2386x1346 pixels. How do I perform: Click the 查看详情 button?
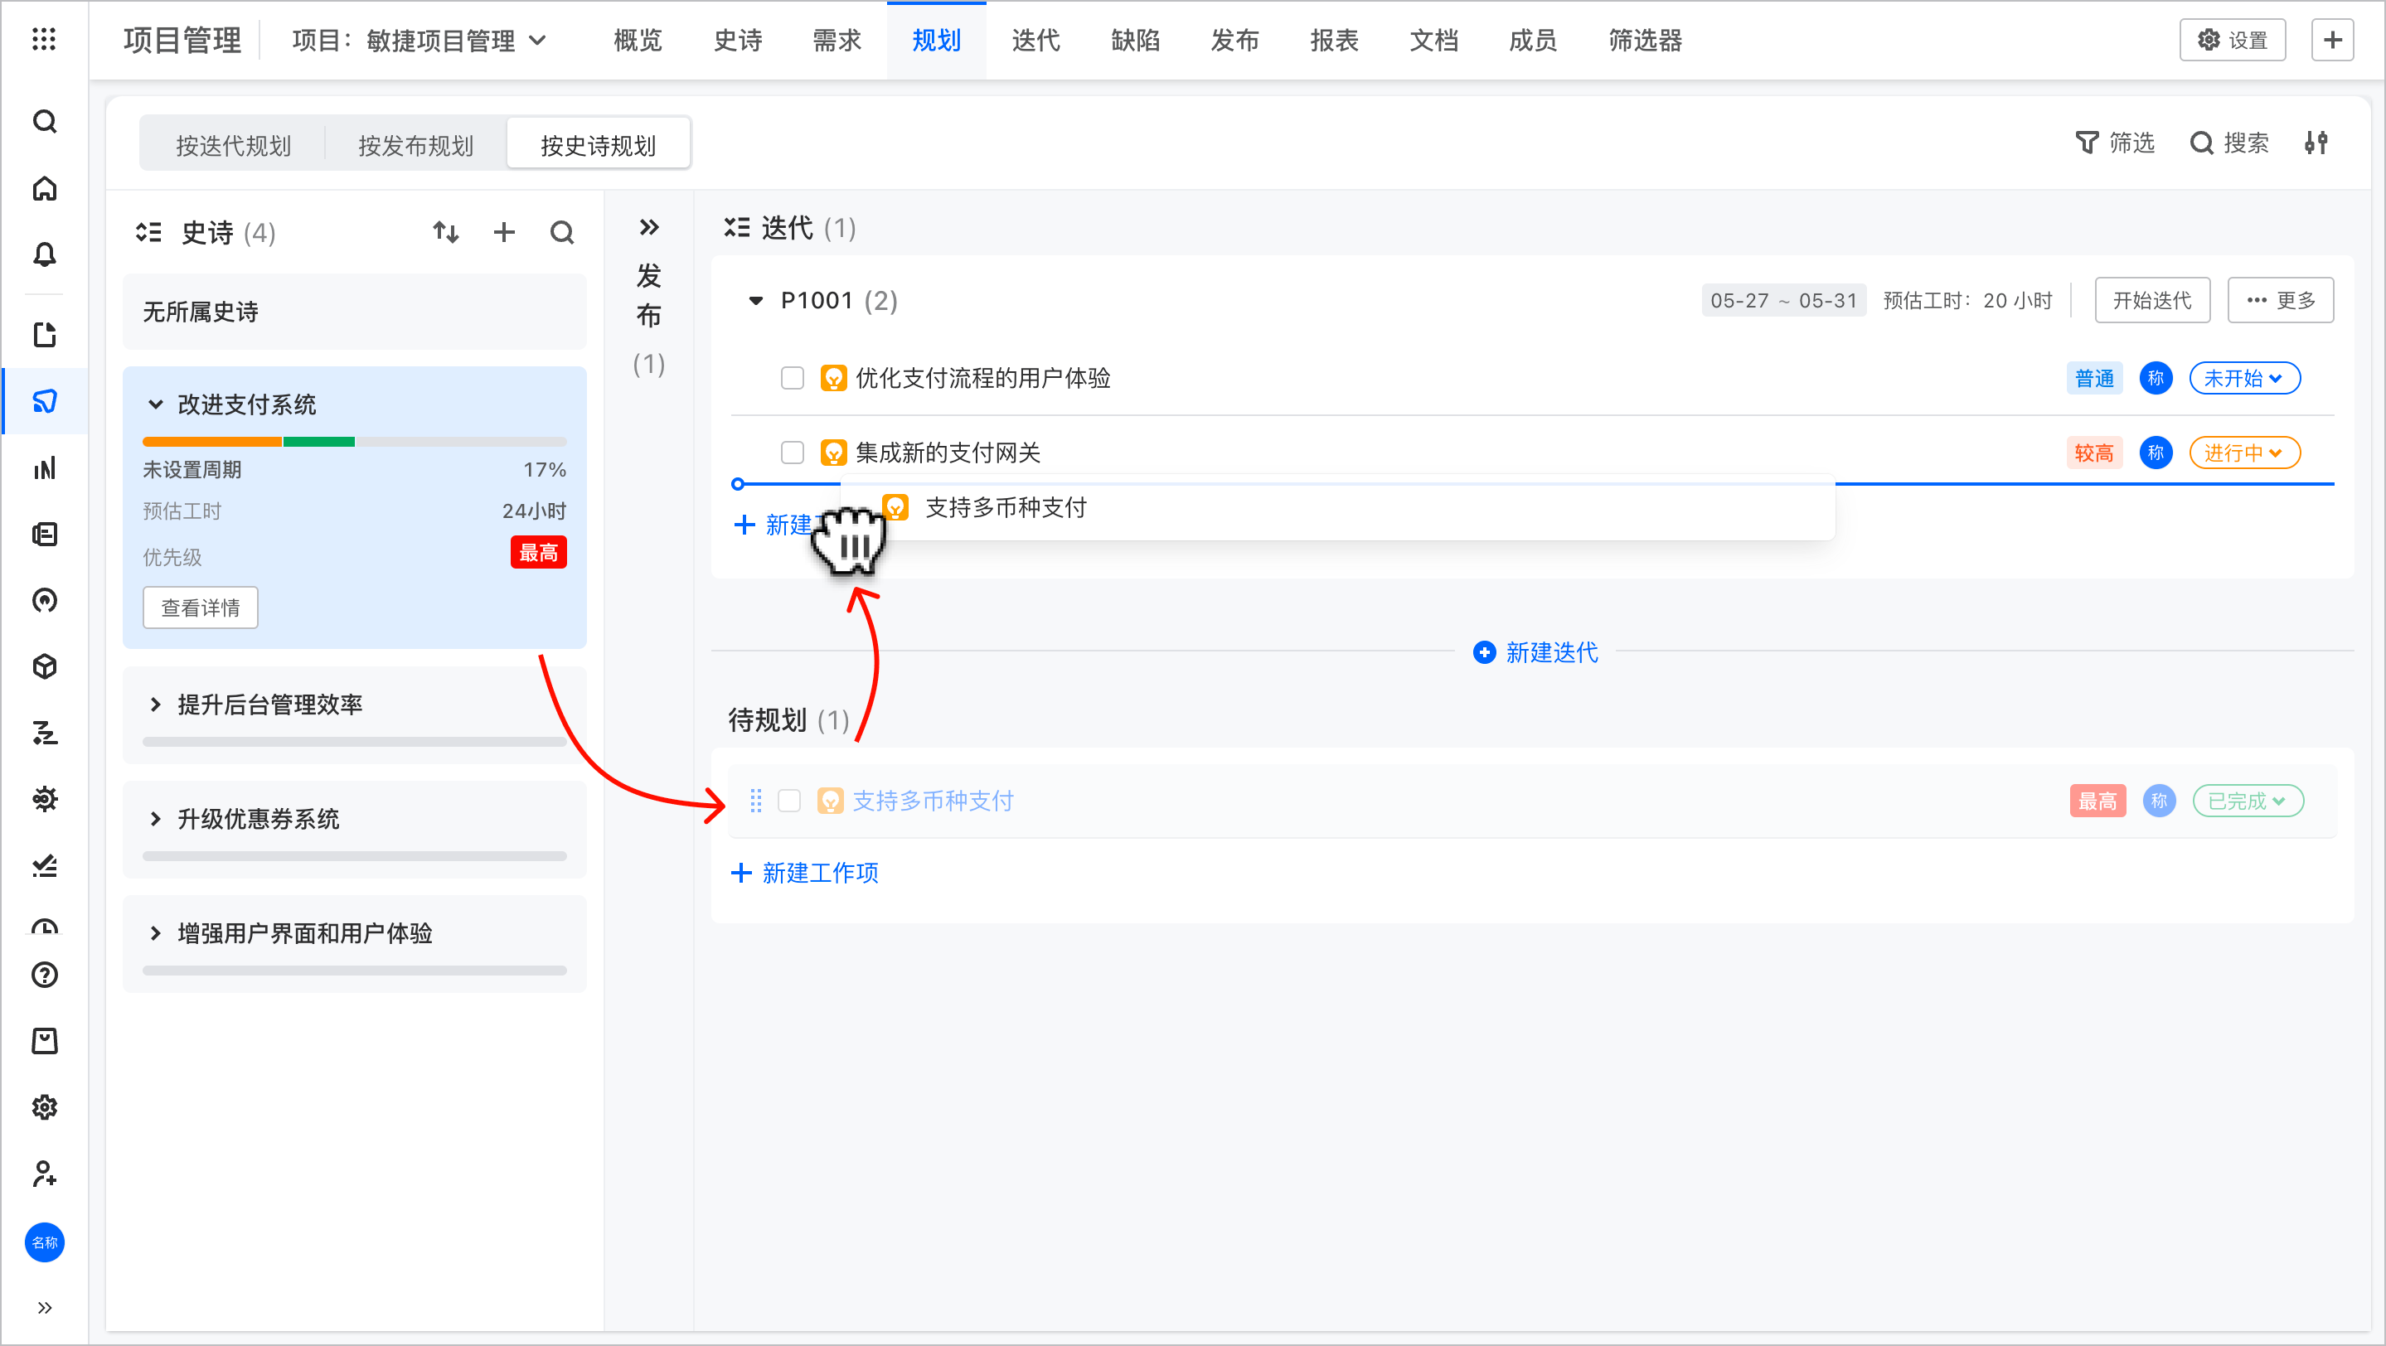(x=200, y=608)
